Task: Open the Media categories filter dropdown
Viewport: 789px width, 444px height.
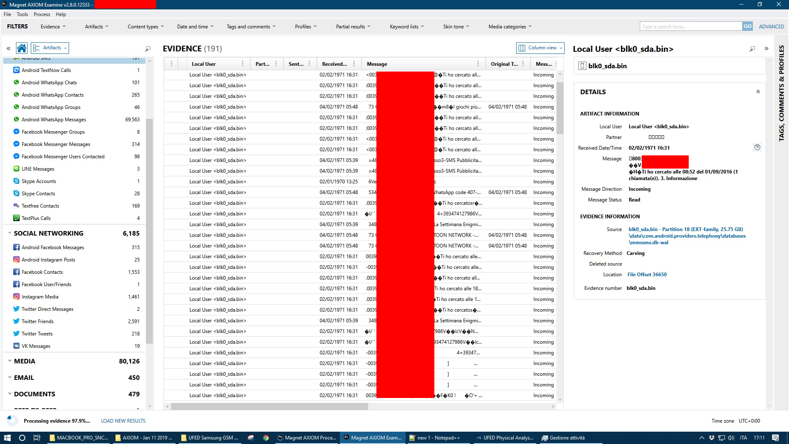Action: 510,26
